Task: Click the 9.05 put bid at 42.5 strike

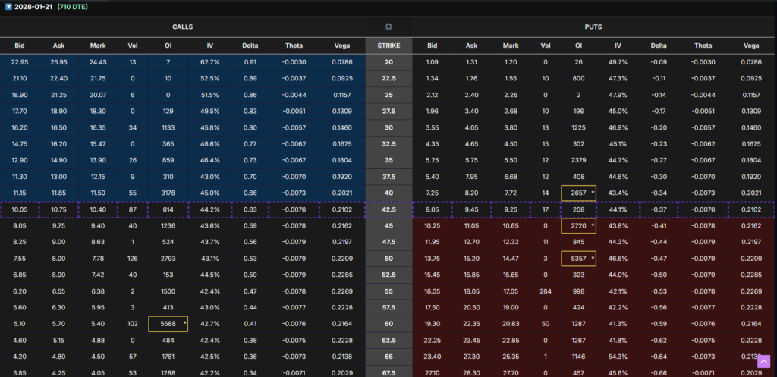Action: [x=433, y=211]
